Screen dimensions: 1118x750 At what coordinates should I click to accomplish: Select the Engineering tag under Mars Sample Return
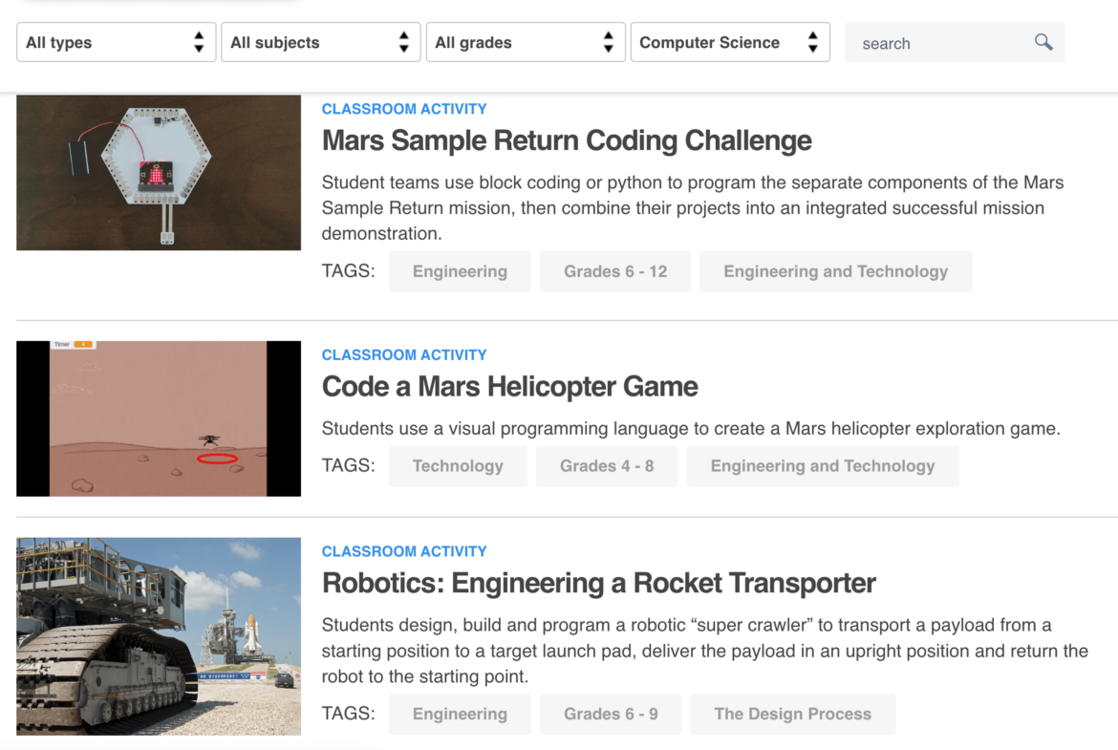(x=460, y=271)
